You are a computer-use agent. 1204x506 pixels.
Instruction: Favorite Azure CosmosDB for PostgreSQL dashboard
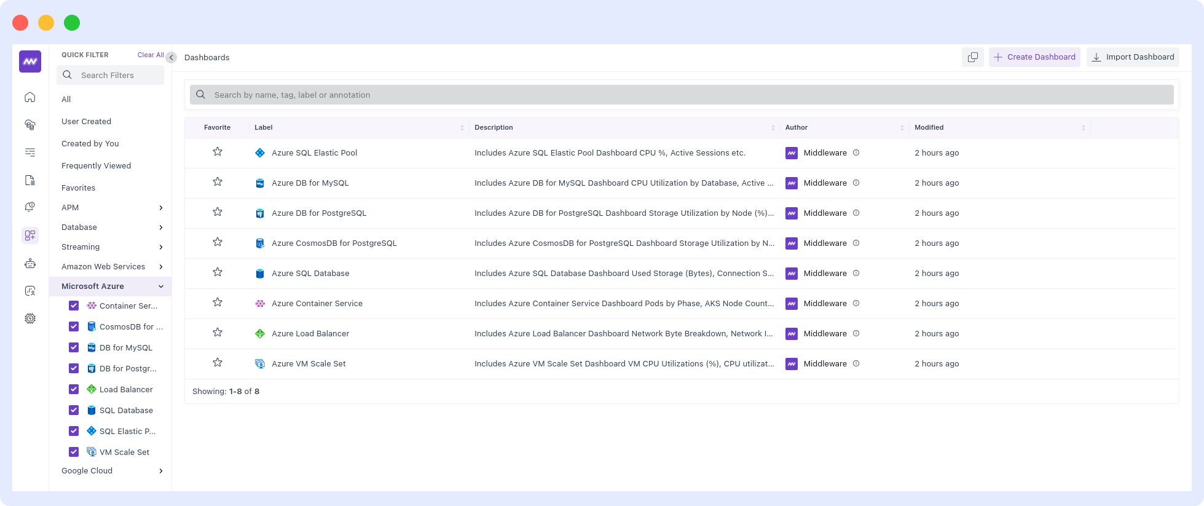[218, 242]
